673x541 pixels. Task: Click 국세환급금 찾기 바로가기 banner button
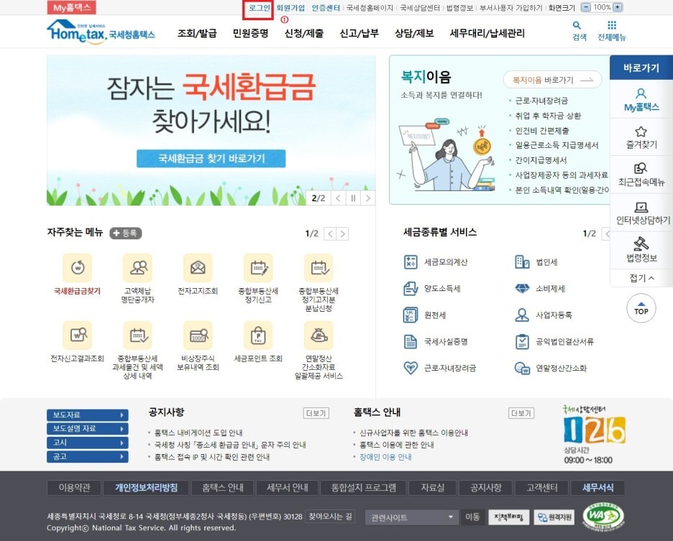click(x=211, y=158)
